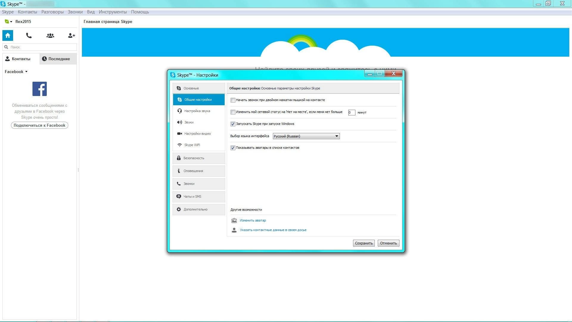Screen dimensions: 572x322
Task: Click the away-minutes number field
Action: tap(352, 112)
